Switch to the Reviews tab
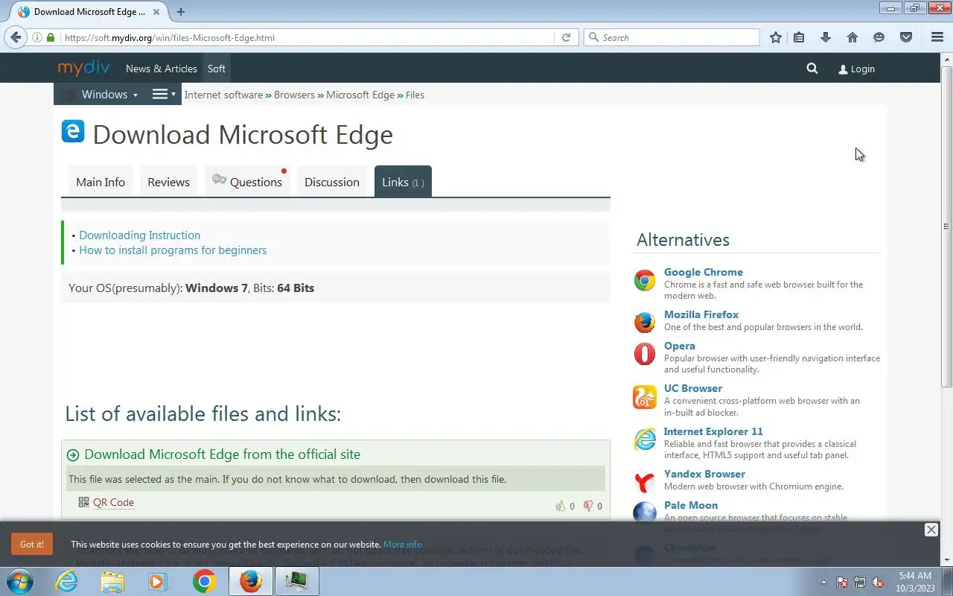This screenshot has height=596, width=953. pos(168,182)
